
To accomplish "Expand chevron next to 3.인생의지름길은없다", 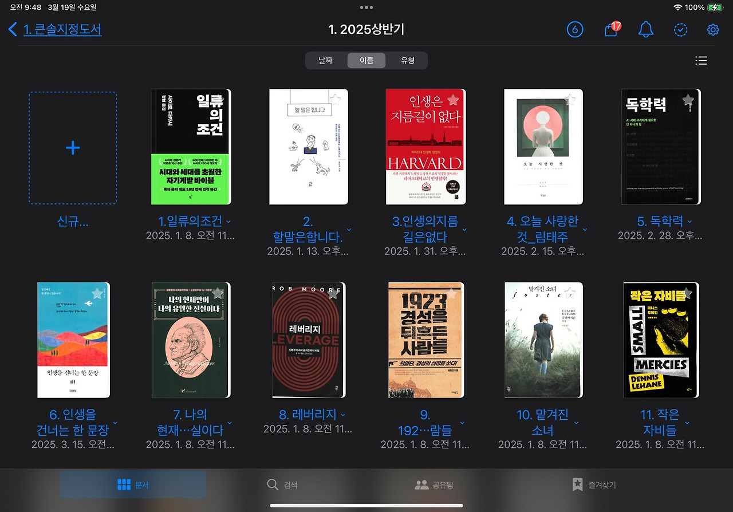I will coord(464,230).
